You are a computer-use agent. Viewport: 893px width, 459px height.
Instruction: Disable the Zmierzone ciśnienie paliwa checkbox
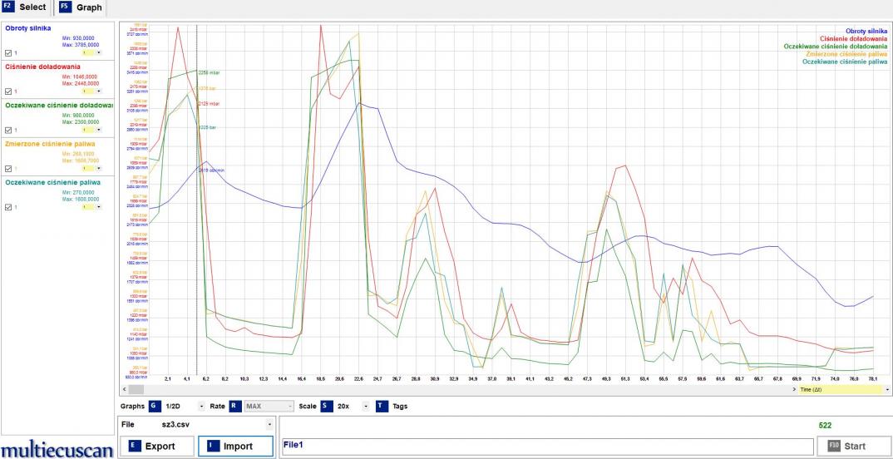tap(8, 168)
